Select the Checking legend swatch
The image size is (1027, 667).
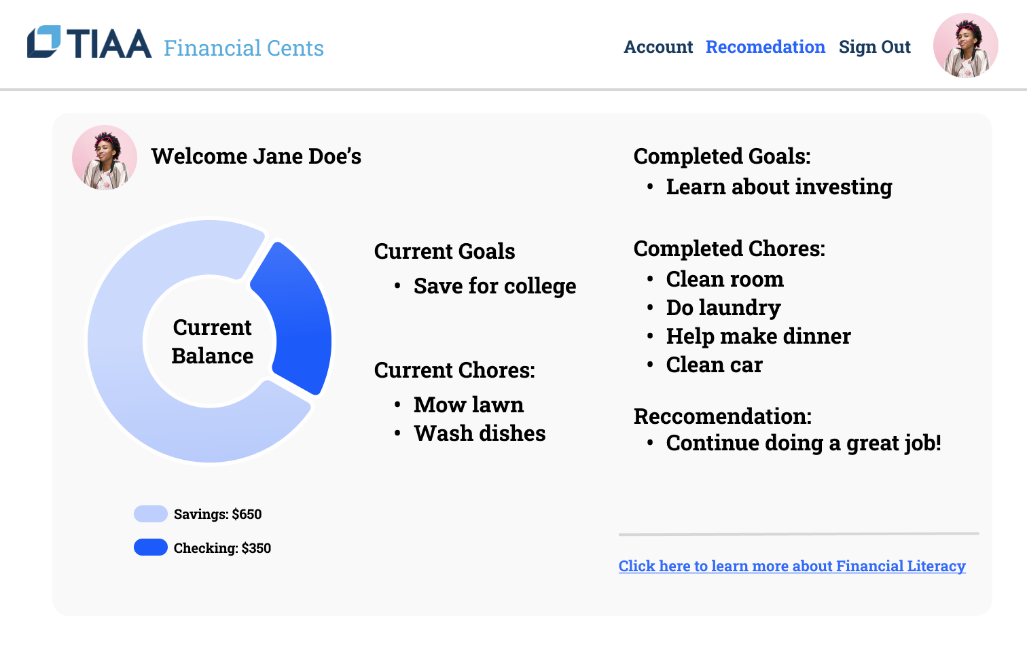pos(150,547)
